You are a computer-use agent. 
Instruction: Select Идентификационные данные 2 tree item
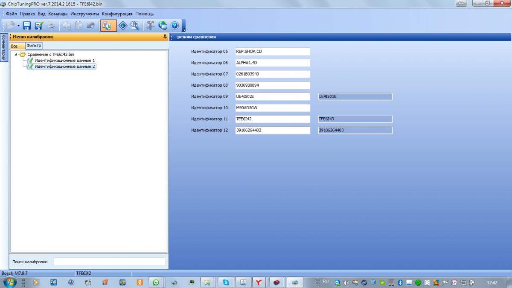click(x=65, y=67)
